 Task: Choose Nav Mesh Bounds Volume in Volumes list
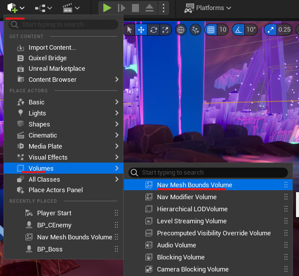[x=208, y=185]
